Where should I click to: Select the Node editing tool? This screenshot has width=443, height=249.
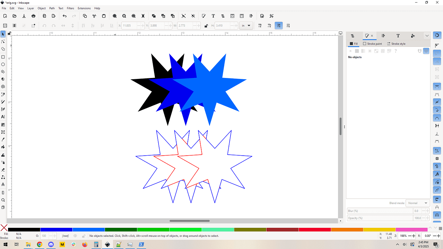point(3,42)
